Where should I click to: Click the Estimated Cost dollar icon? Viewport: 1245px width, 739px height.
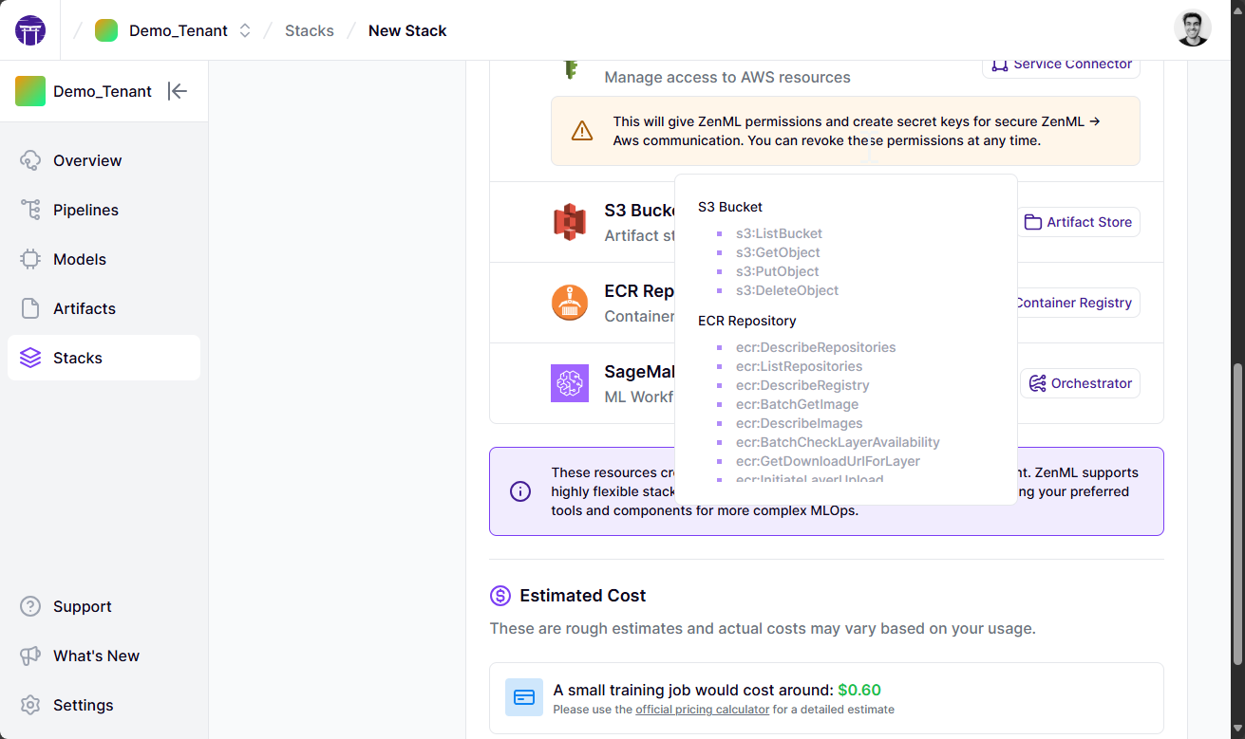(x=499, y=596)
